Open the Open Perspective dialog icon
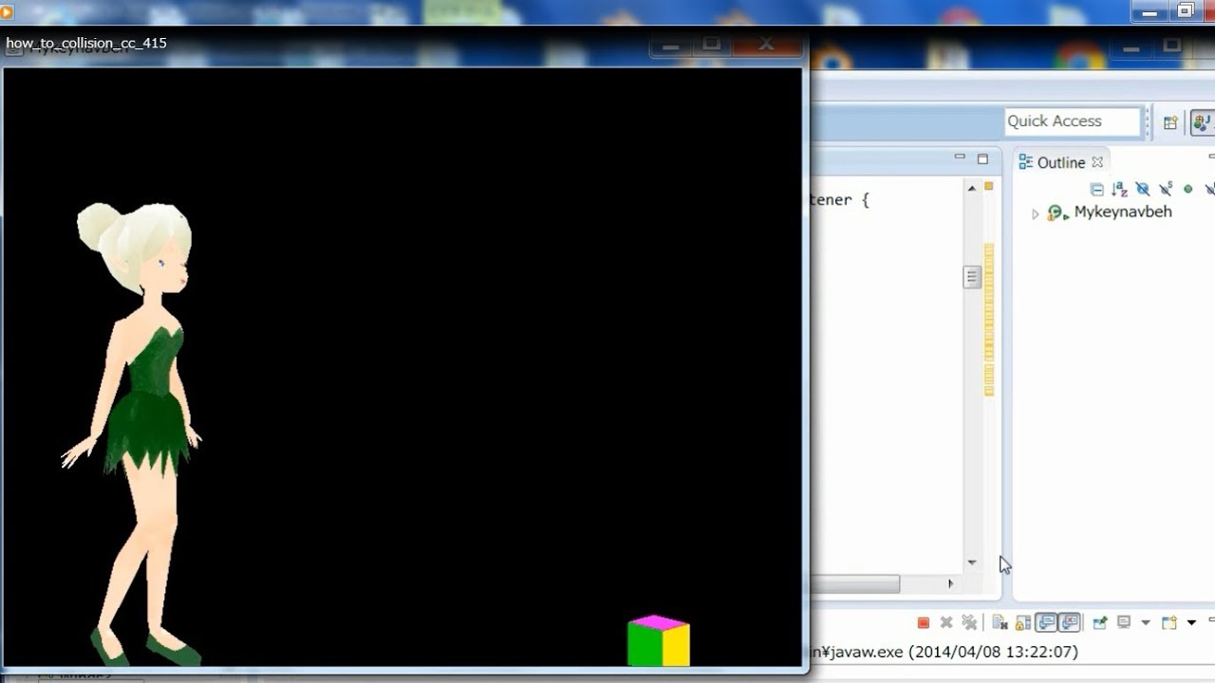 click(1170, 122)
